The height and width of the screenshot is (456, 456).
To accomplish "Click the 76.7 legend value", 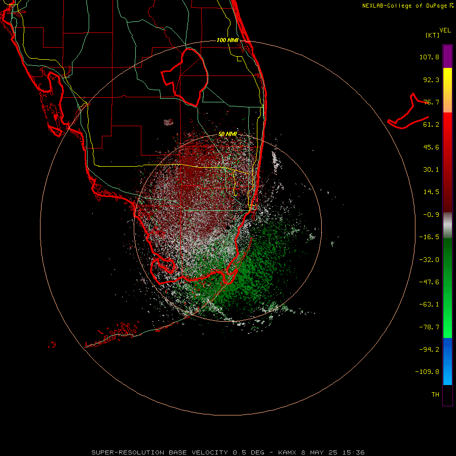I will pos(431,102).
